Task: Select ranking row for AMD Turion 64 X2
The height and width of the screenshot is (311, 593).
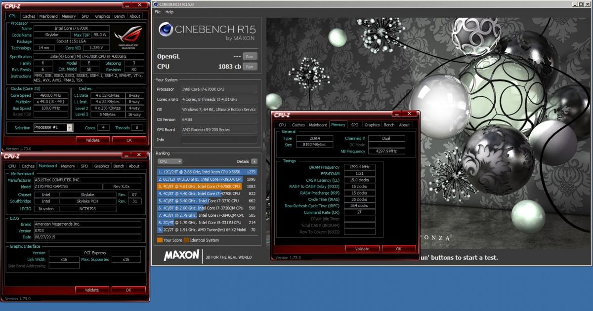Action: [x=207, y=230]
